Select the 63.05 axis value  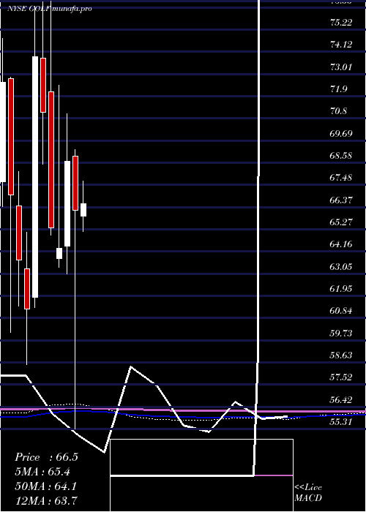tap(342, 267)
